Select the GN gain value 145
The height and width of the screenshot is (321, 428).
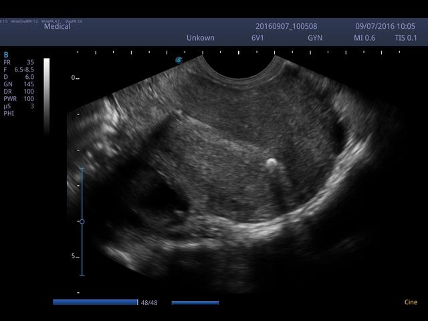[28, 84]
